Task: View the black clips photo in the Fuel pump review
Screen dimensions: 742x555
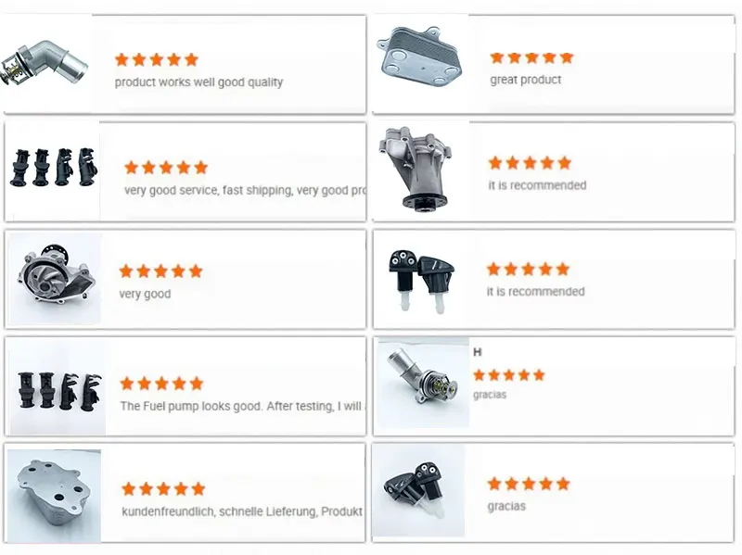Action: (x=58, y=386)
